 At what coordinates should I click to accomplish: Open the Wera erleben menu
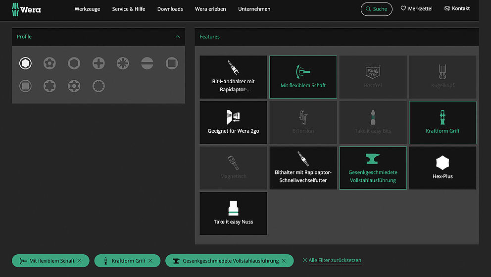coord(210,9)
